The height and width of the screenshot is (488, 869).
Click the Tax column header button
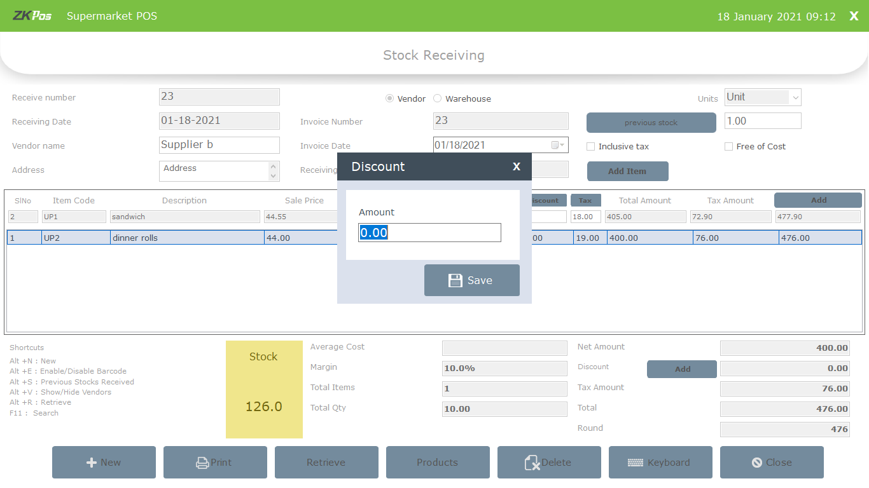(x=585, y=200)
